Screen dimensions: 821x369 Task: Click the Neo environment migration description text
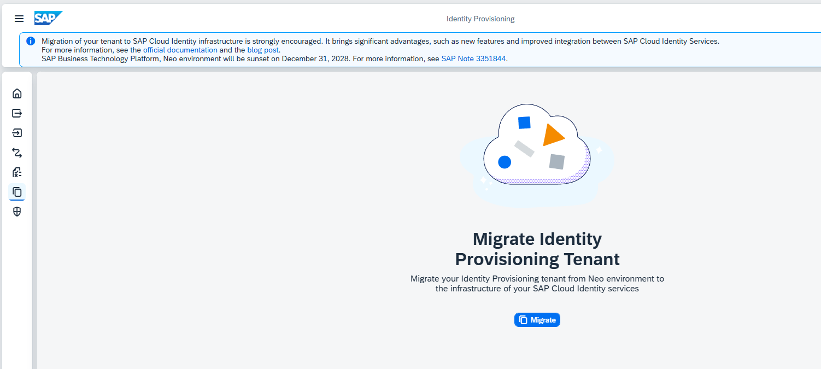[537, 283]
